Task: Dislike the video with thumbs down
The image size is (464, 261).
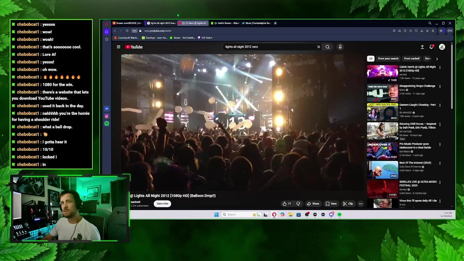Action: (298, 204)
